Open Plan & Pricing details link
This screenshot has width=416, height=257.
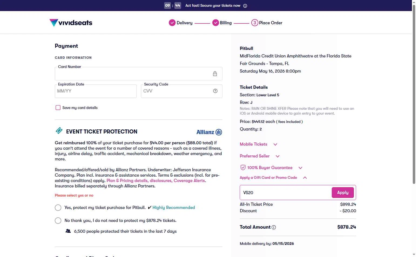click(127, 181)
